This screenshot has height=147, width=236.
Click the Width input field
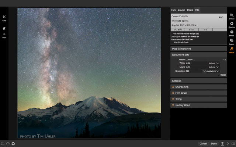coord(196,63)
